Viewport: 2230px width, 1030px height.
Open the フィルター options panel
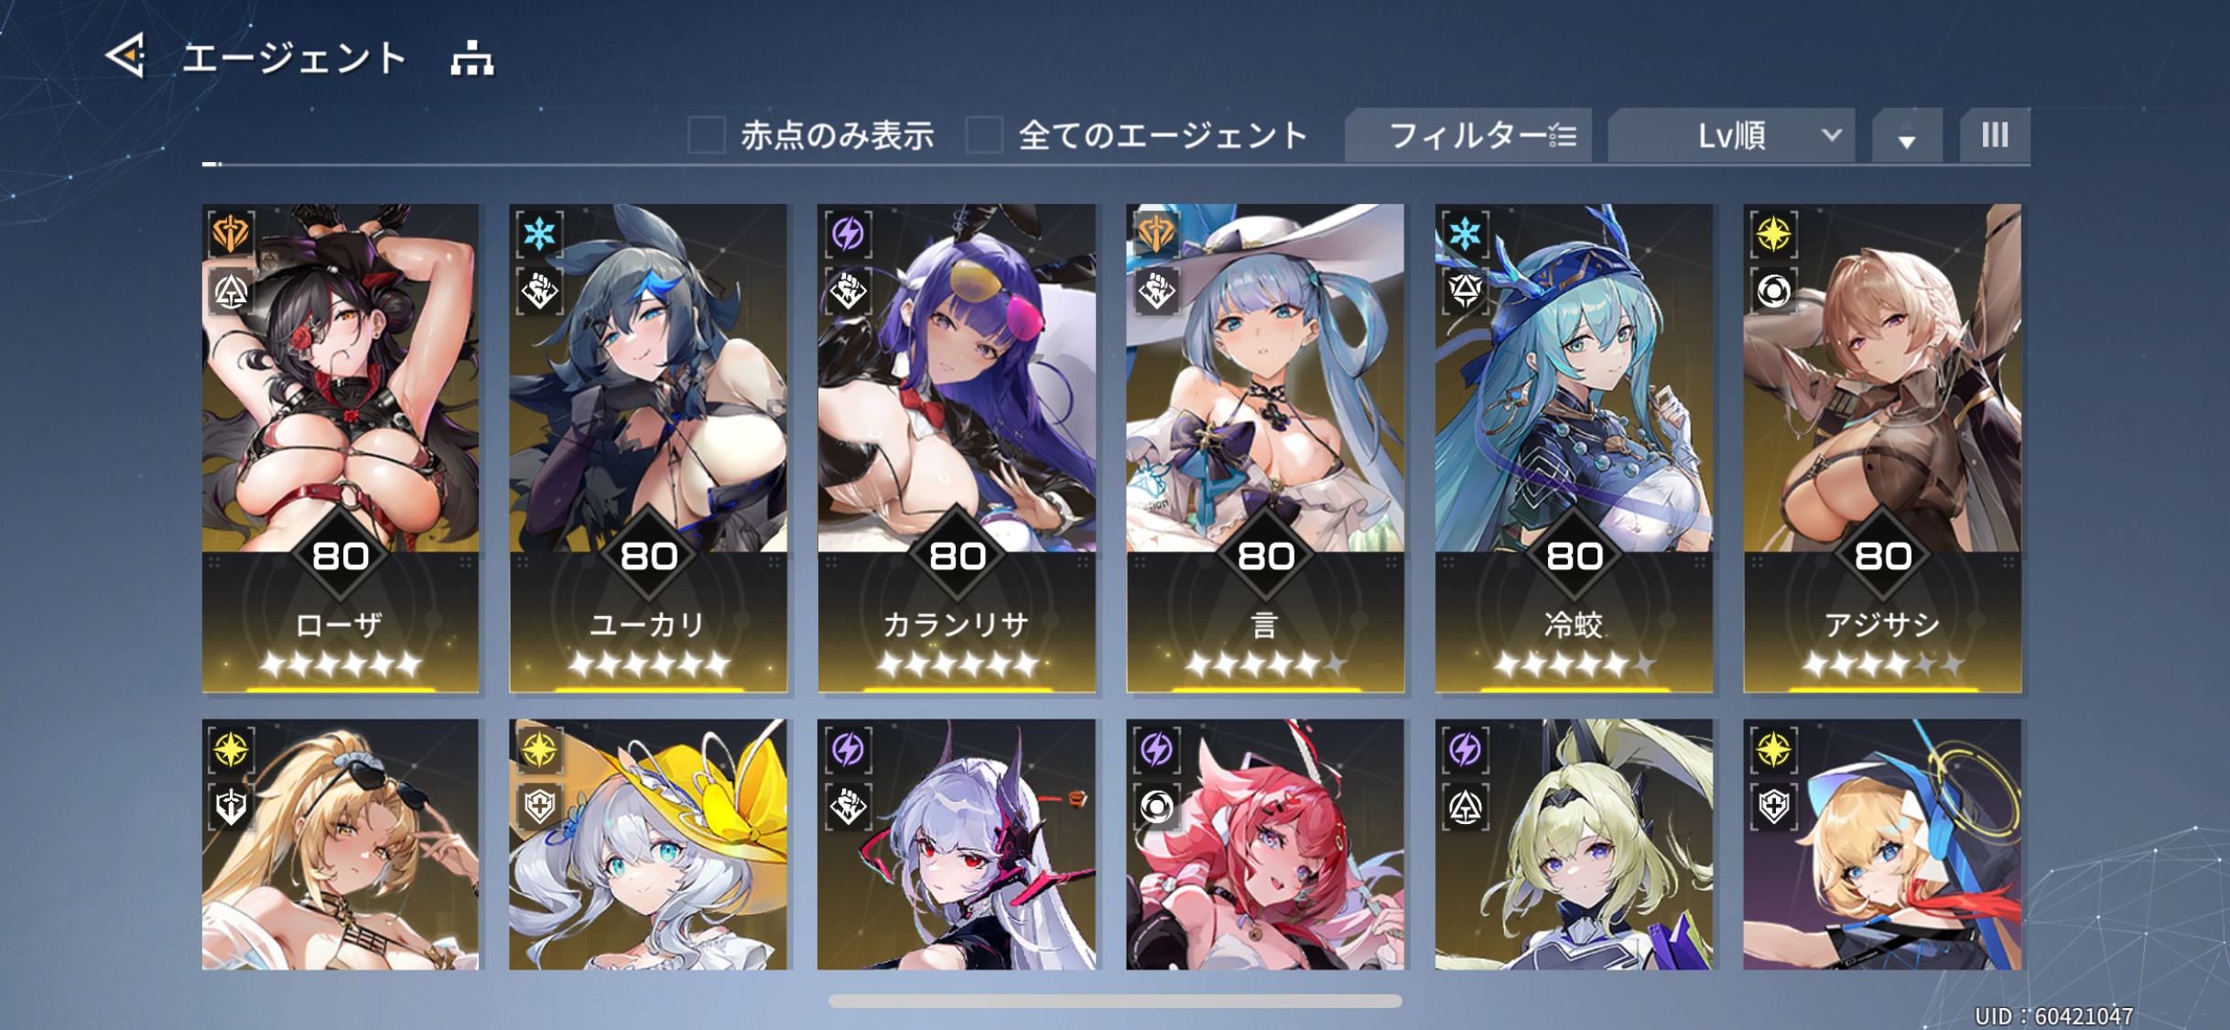(x=1468, y=136)
